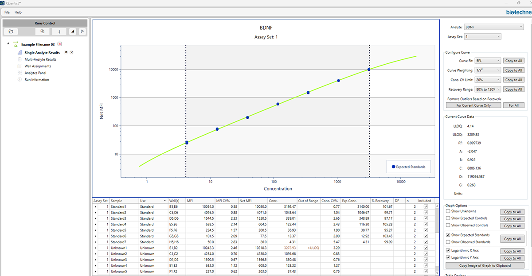Select Multi-Analyte Results in the tree
Viewport: 532px width, 276px height.
[40, 59]
